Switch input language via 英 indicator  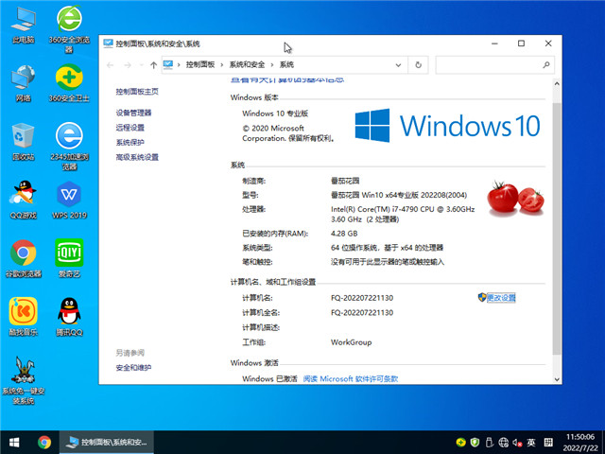(531, 442)
